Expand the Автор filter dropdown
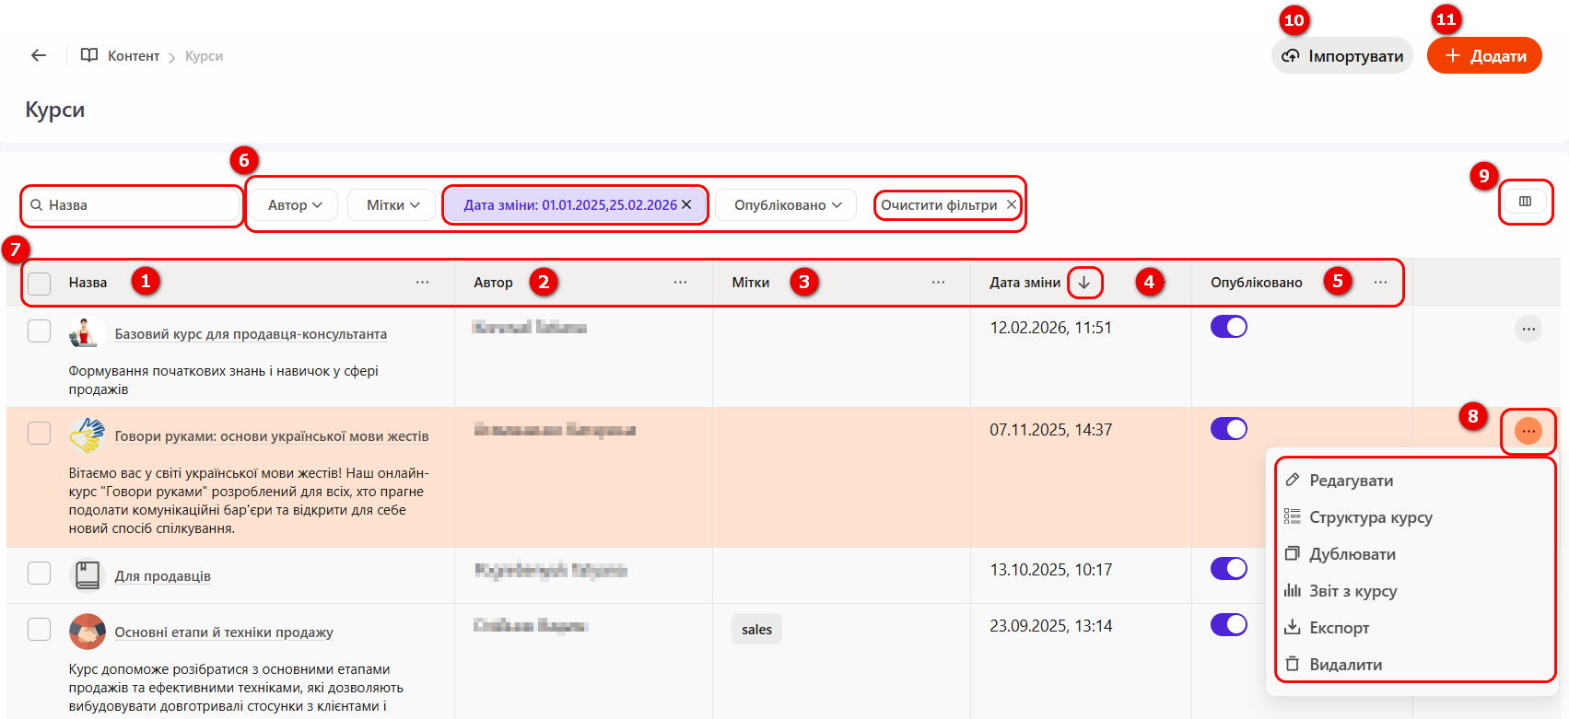This screenshot has width=1569, height=719. 295,205
